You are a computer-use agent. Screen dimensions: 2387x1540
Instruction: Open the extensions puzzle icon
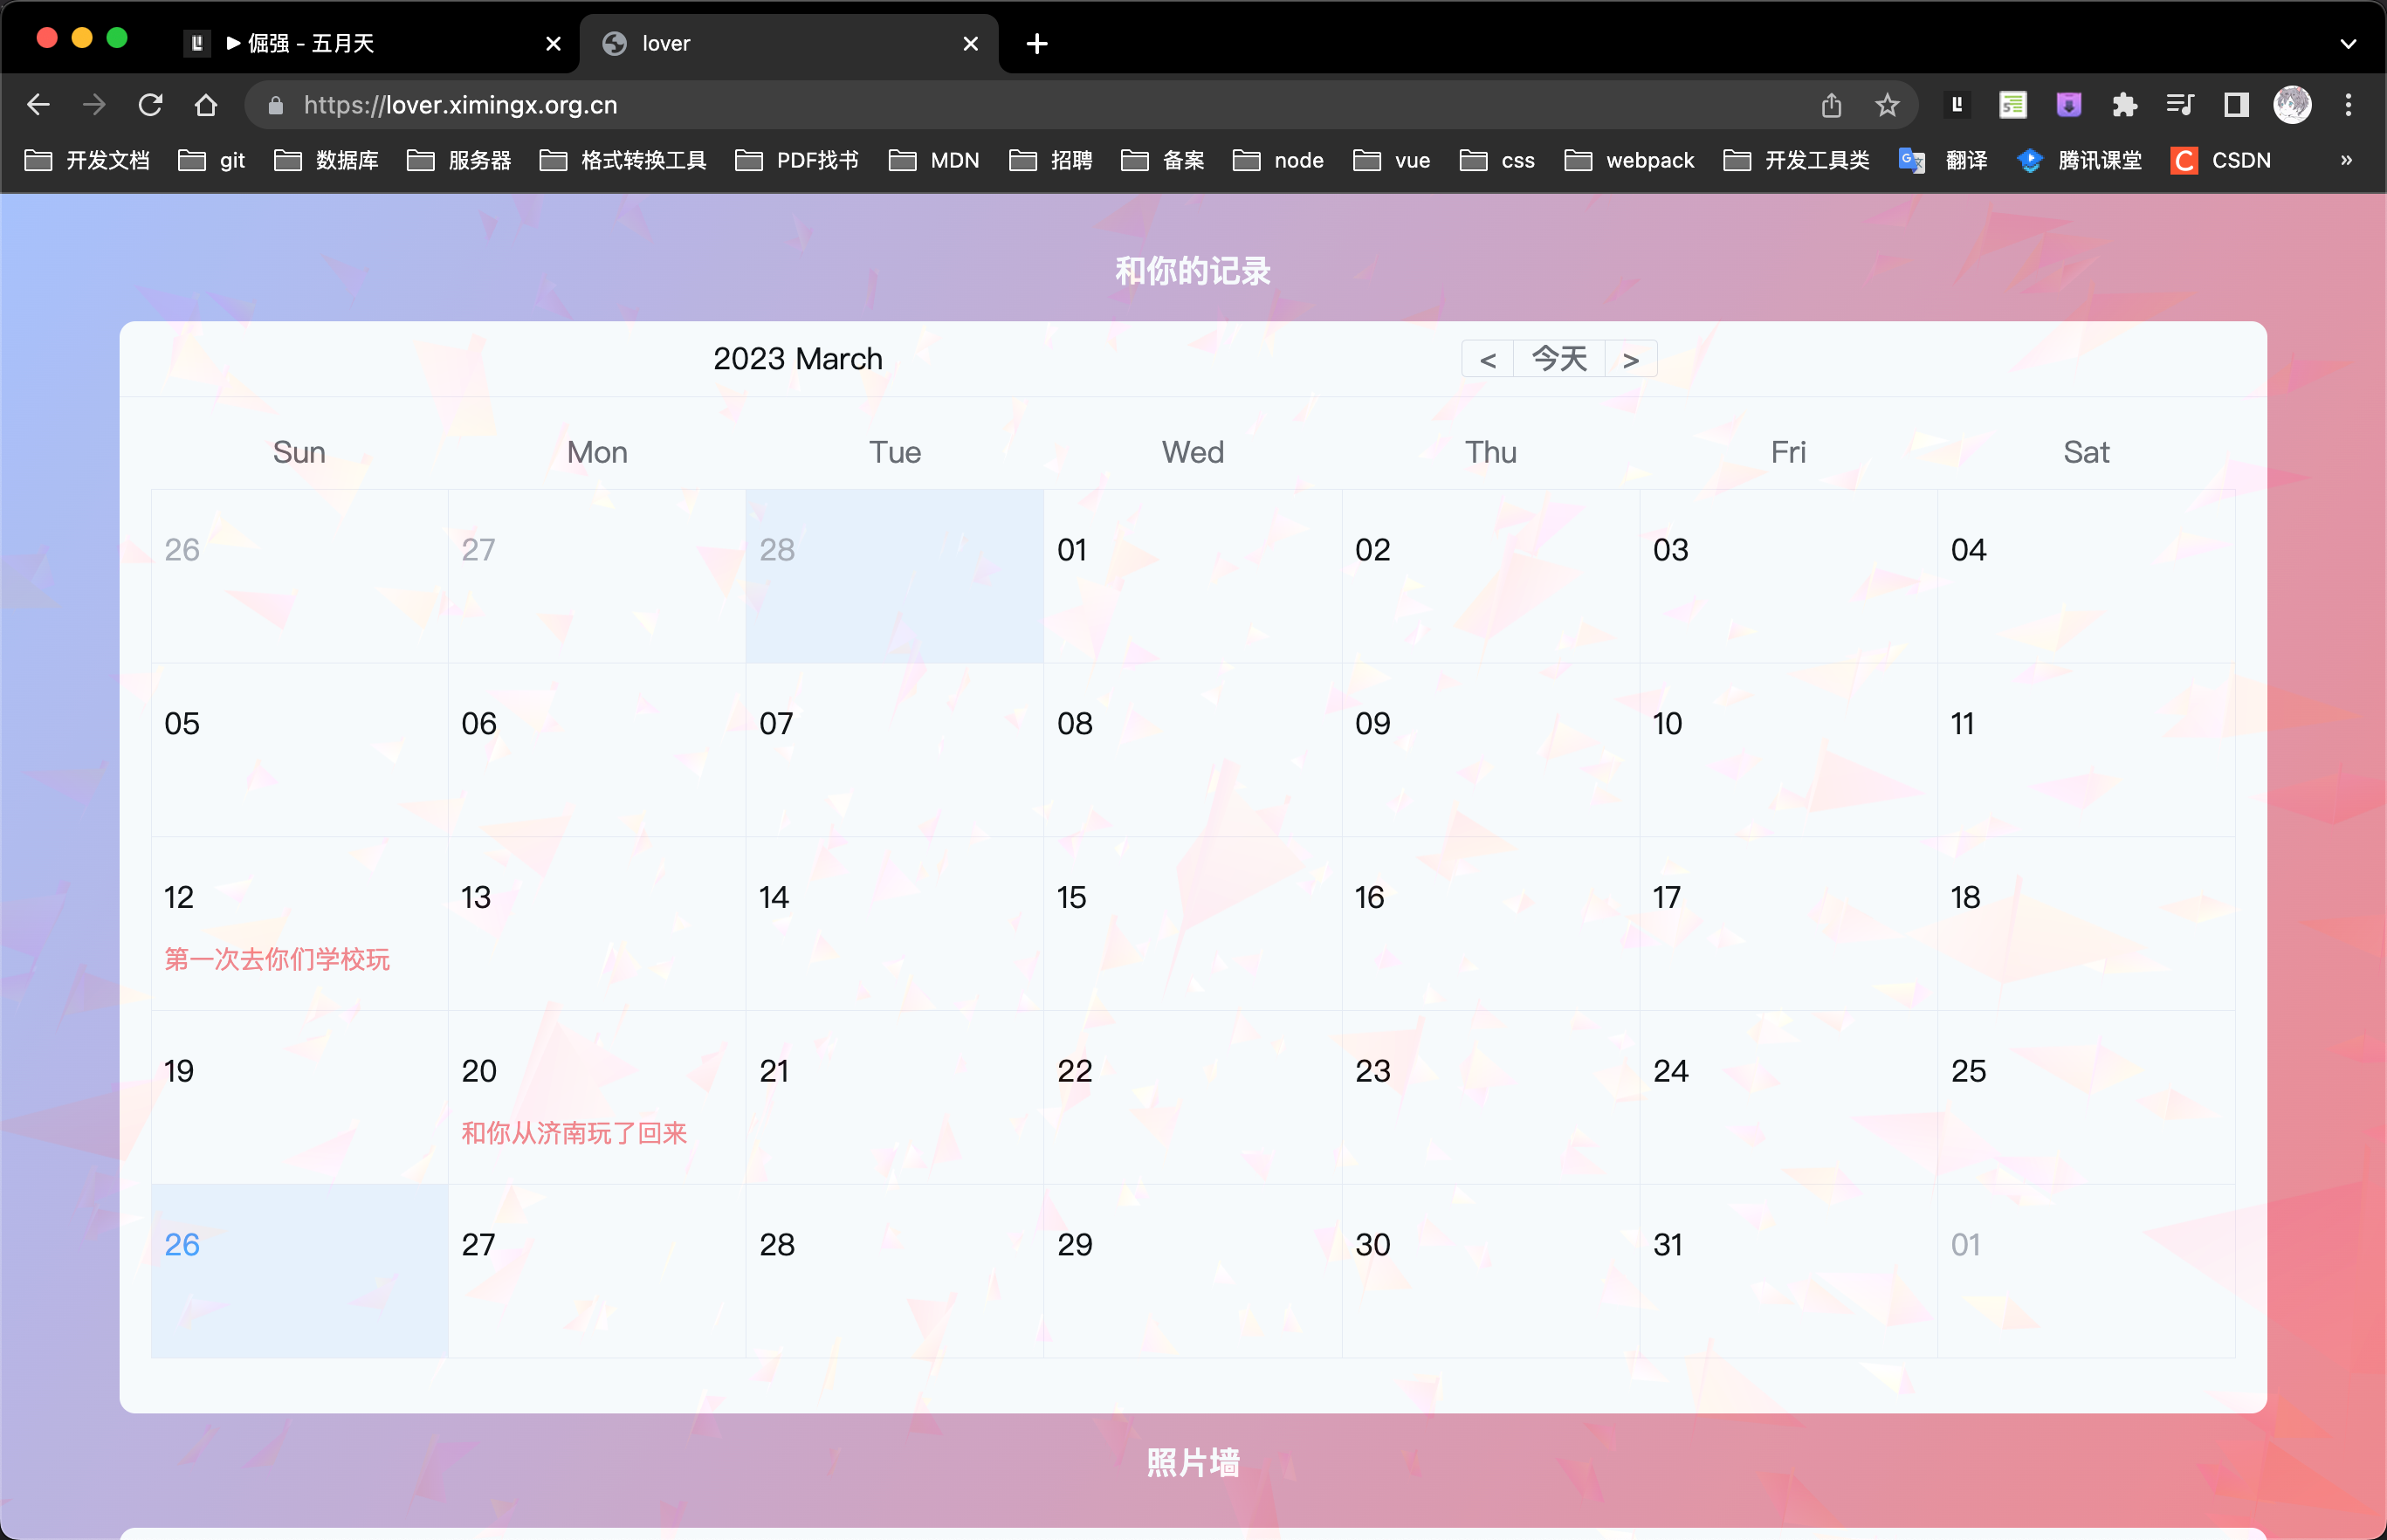(x=2124, y=105)
